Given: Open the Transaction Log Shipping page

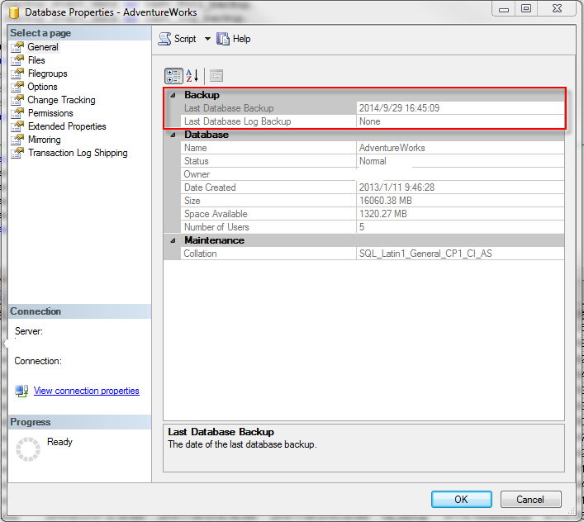Looking at the screenshot, I should tap(78, 153).
